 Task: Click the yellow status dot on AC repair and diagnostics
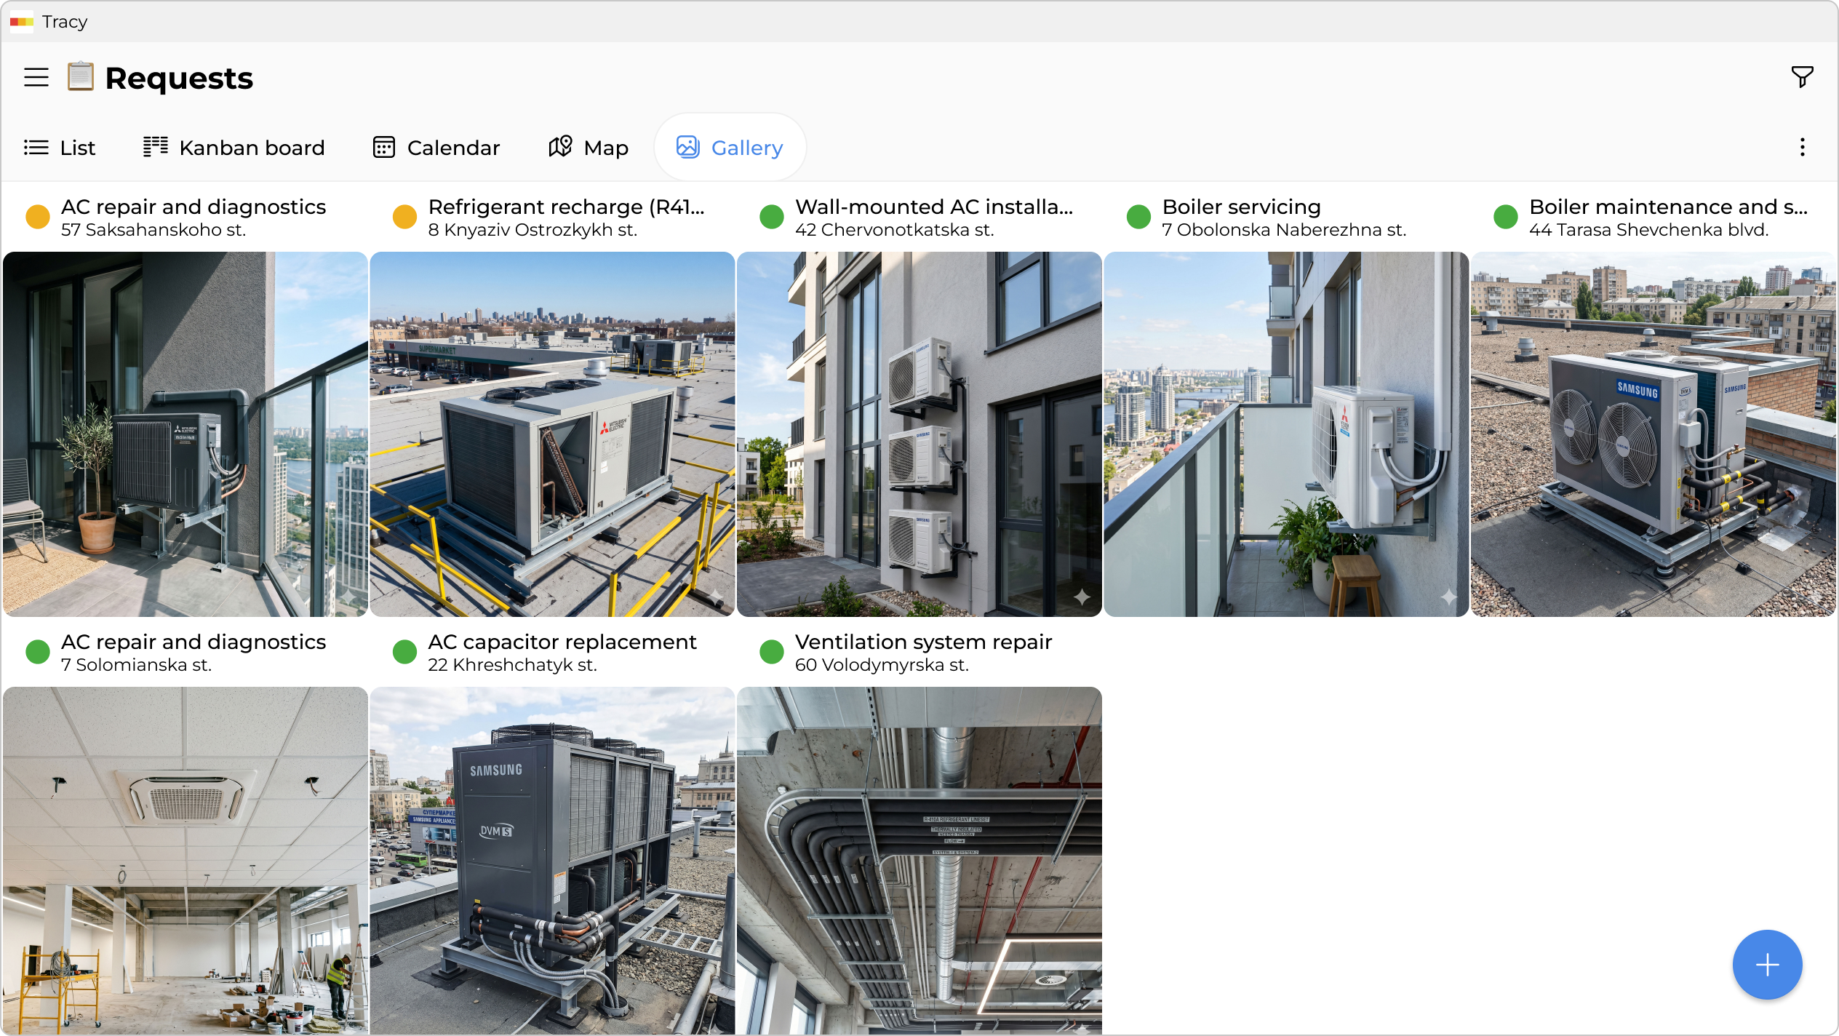(x=37, y=216)
